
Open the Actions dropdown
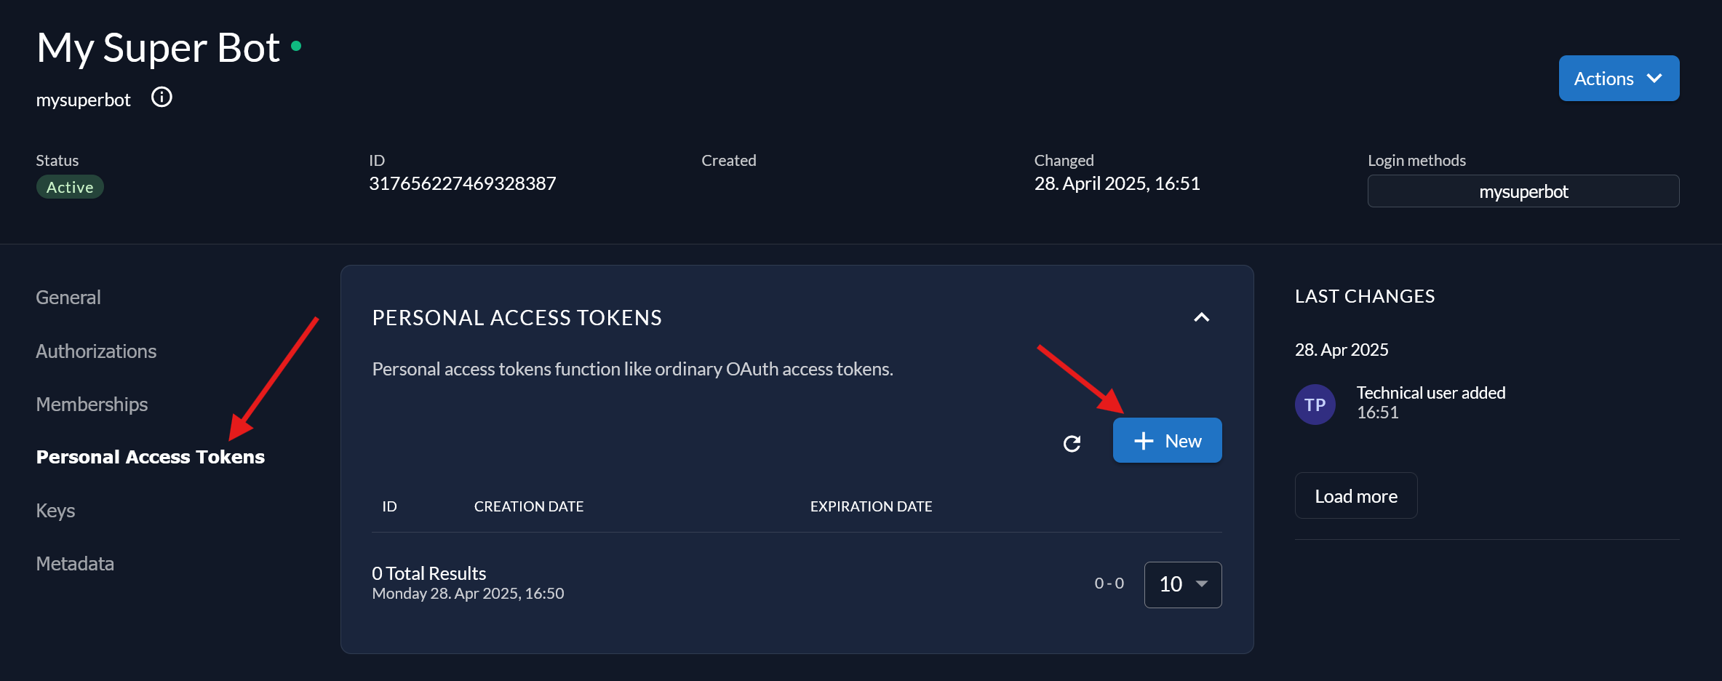point(1619,78)
